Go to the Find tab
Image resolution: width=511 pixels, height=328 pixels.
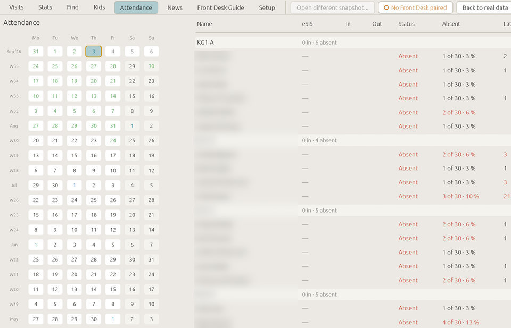72,7
